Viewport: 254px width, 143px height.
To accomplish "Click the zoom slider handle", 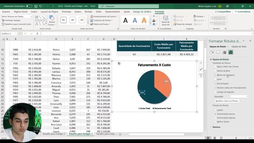I will pos(236,138).
